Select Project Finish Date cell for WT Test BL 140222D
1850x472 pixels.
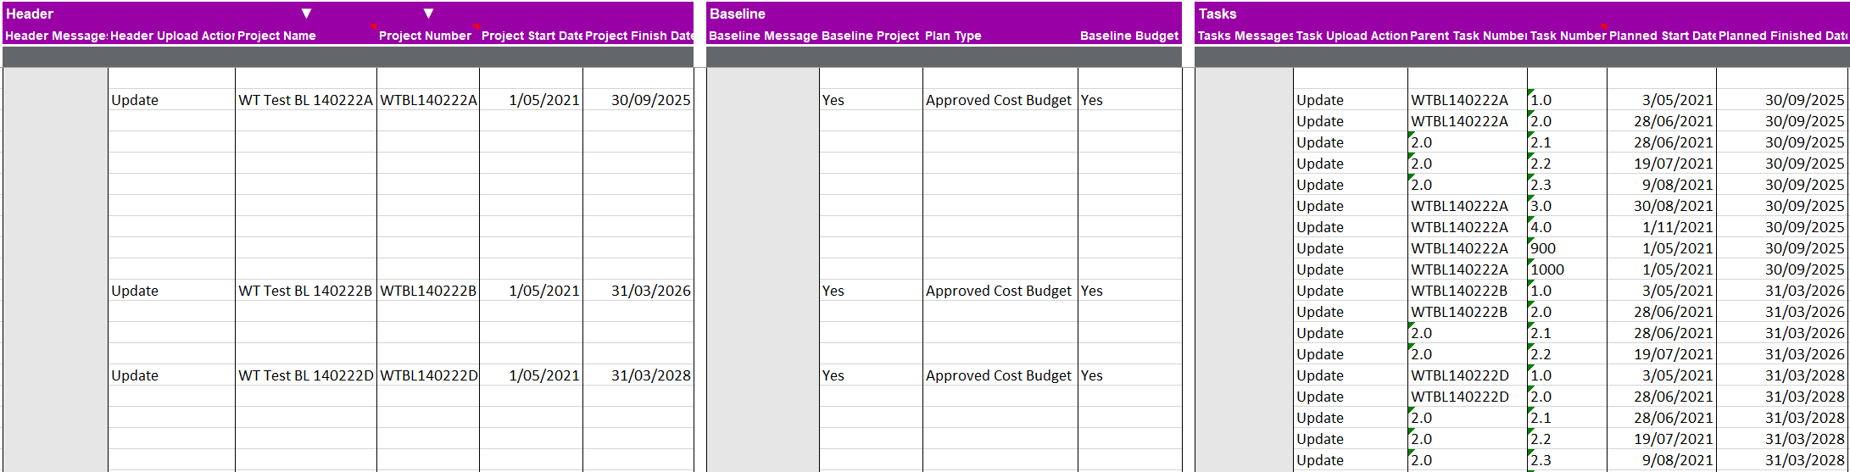[638, 375]
